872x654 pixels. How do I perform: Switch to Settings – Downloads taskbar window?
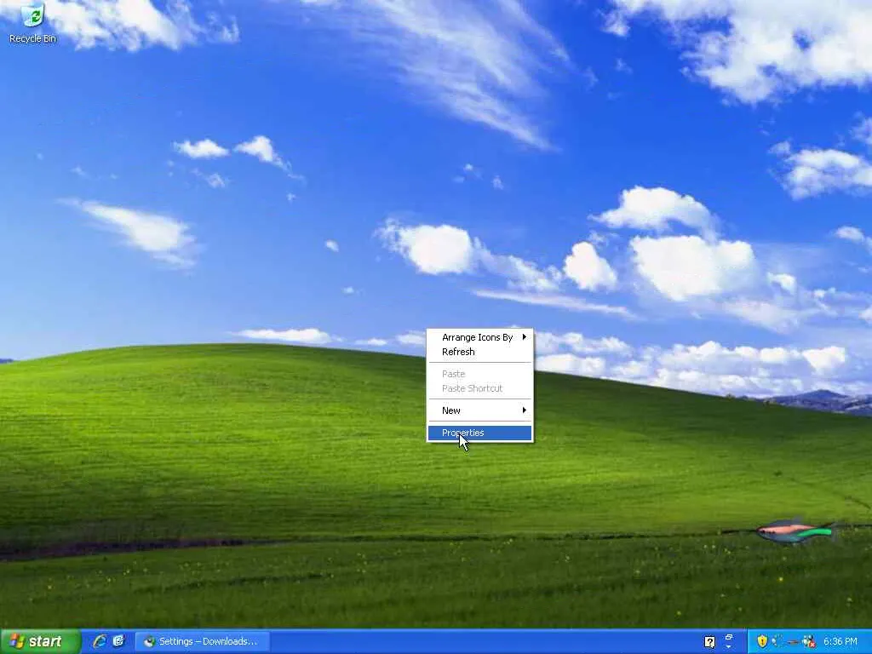click(x=203, y=641)
